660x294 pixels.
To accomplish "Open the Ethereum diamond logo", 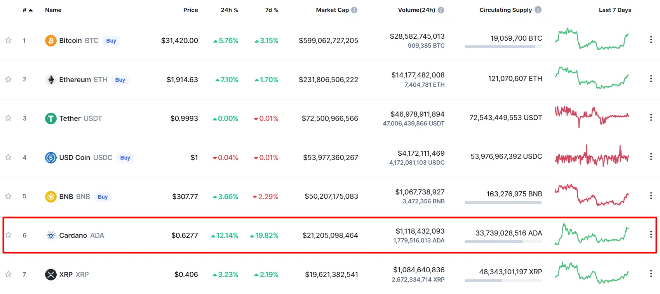I will coord(51,80).
